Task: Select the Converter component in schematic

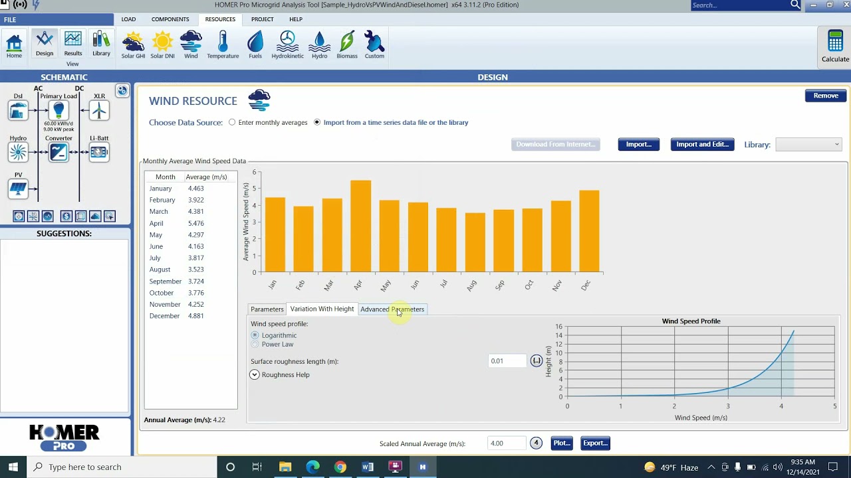Action: pos(59,152)
